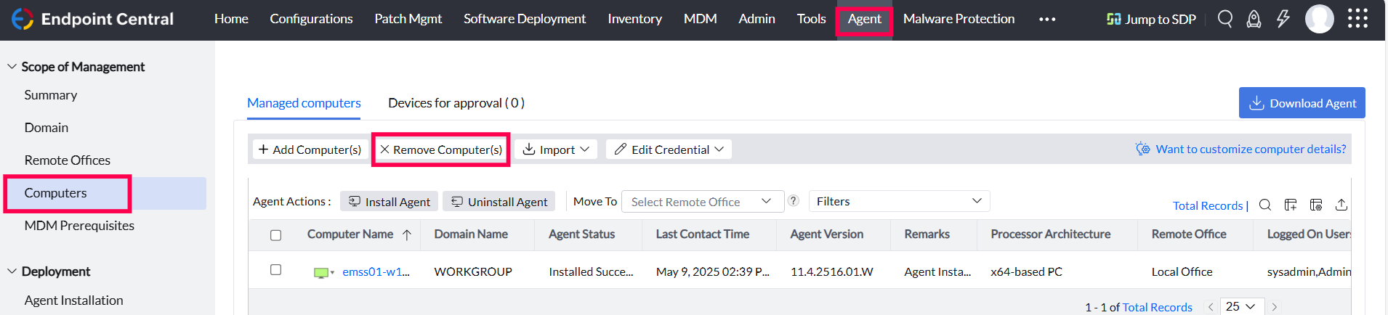The height and width of the screenshot is (315, 1388).
Task: Open the search magnifier in top bar
Action: click(1225, 19)
